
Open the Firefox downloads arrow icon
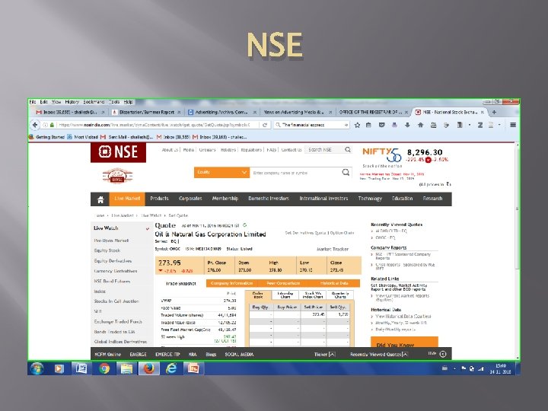pyautogui.click(x=407, y=125)
